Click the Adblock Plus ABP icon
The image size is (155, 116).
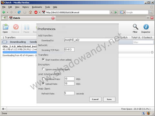click(x=36, y=12)
